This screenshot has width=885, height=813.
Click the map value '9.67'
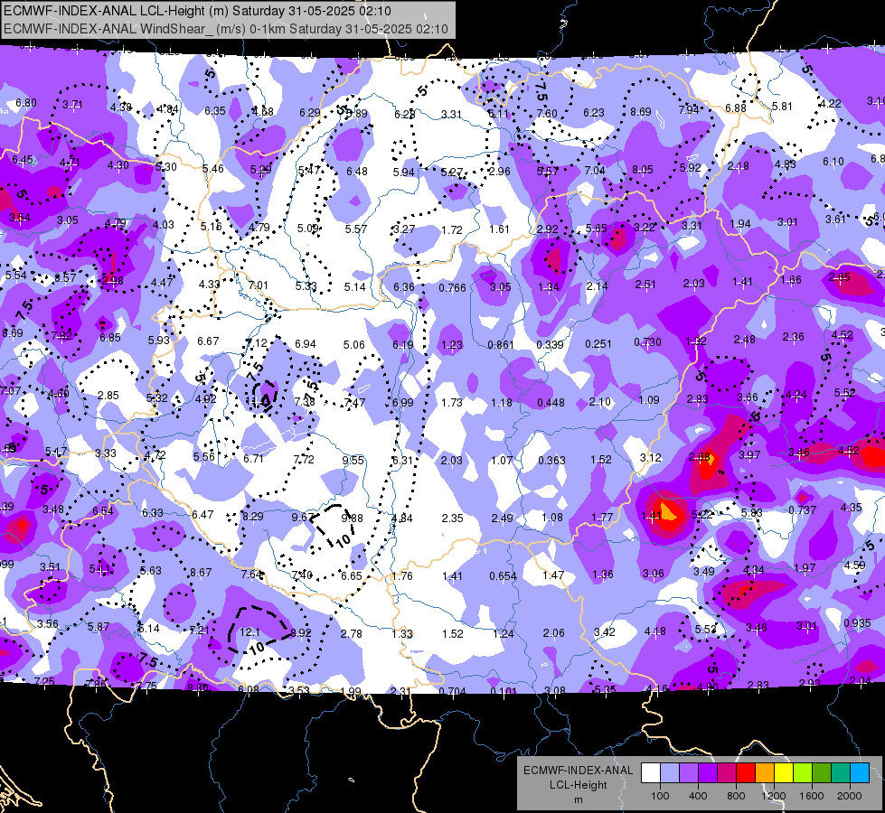pyautogui.click(x=302, y=518)
